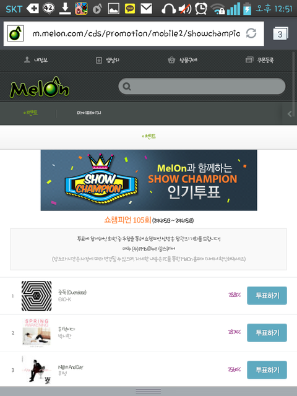Tap the address bar URL text
Screen dimensions: 297x396
[x=136, y=33]
